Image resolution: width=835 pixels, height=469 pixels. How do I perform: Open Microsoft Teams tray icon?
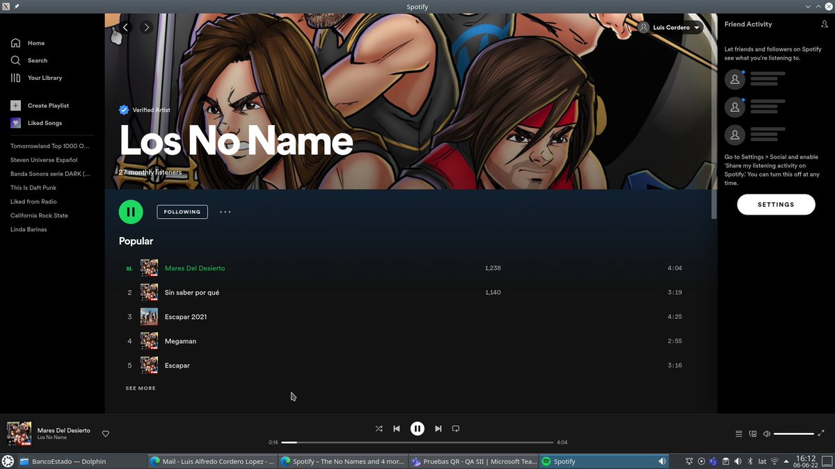tap(713, 461)
